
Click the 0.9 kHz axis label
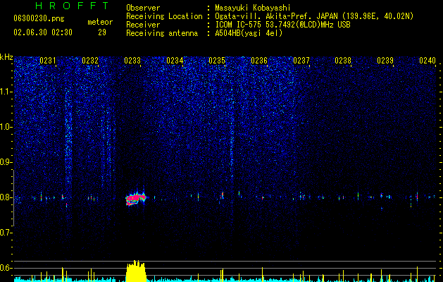6,162
